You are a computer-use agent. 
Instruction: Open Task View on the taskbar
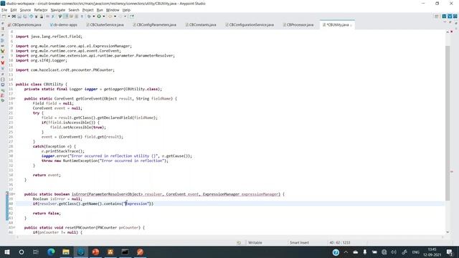[36, 252]
